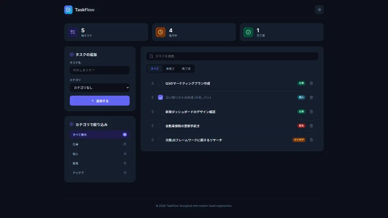Click the 進行中 stat label
Image resolution: width=388 pixels, height=218 pixels.
(x=173, y=36)
